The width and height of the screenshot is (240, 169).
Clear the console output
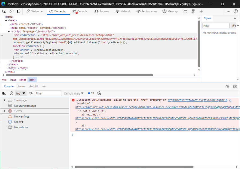tap(12, 93)
